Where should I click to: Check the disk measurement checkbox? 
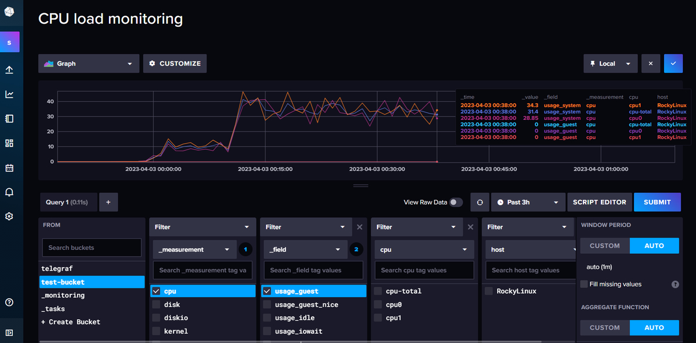coord(156,304)
